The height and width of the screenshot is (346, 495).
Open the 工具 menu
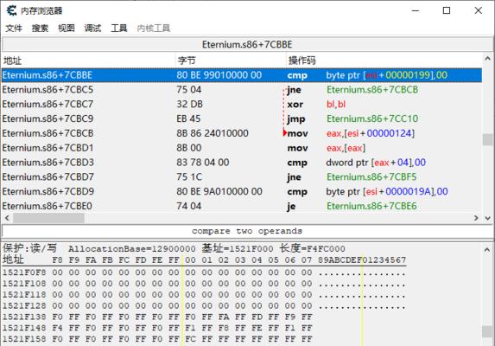pyautogui.click(x=119, y=29)
